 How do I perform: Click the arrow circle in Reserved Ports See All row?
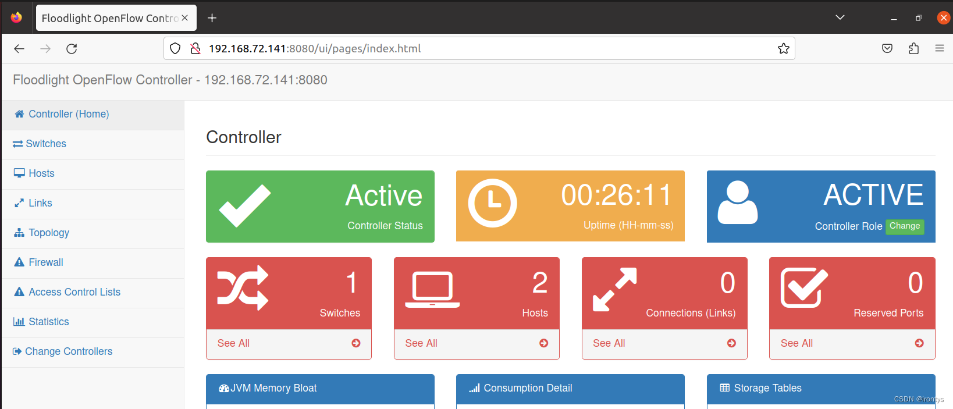pos(919,343)
